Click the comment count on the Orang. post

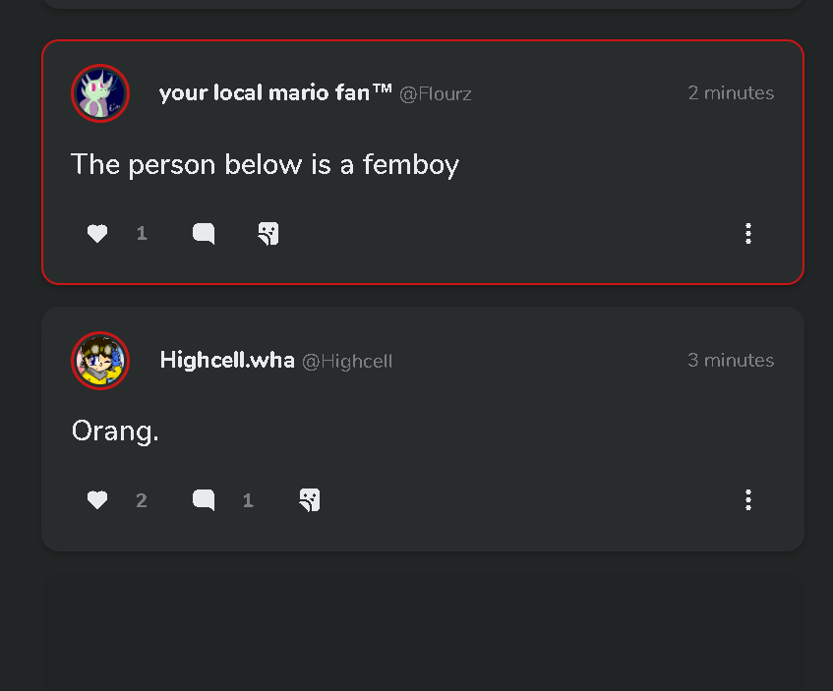(248, 501)
